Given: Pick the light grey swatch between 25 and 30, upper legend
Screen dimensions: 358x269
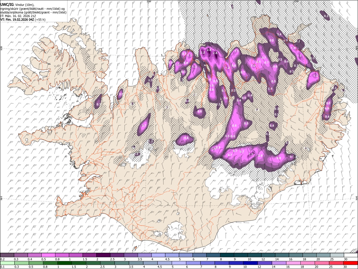Looking at the screenshot, I should 337,255.
